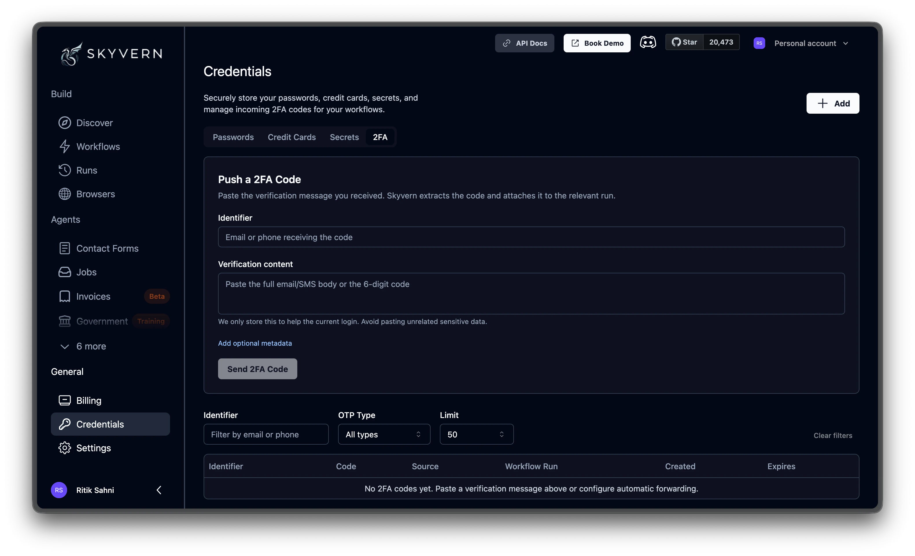Collapse the sidebar with the chevron
Image resolution: width=915 pixels, height=556 pixels.
click(x=159, y=490)
